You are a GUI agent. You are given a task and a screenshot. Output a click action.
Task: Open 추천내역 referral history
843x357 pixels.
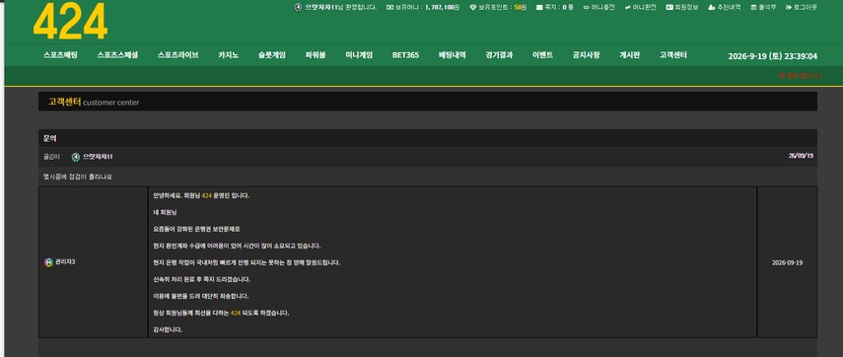pos(724,8)
